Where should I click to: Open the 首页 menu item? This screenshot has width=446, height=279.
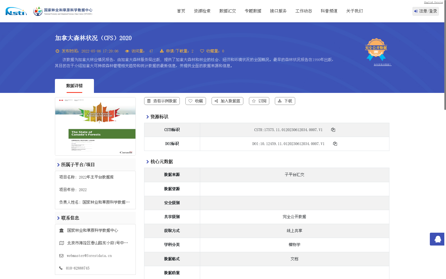click(x=181, y=11)
